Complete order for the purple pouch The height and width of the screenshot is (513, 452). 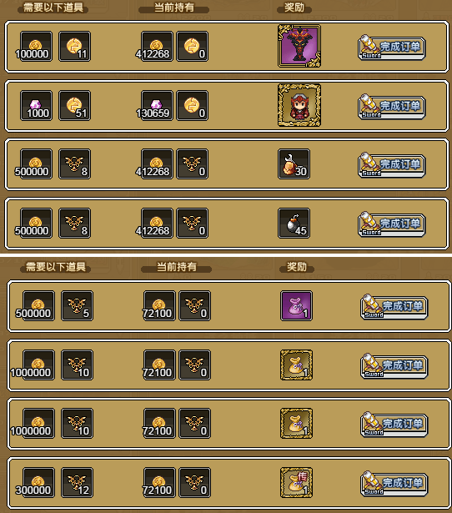(x=394, y=307)
